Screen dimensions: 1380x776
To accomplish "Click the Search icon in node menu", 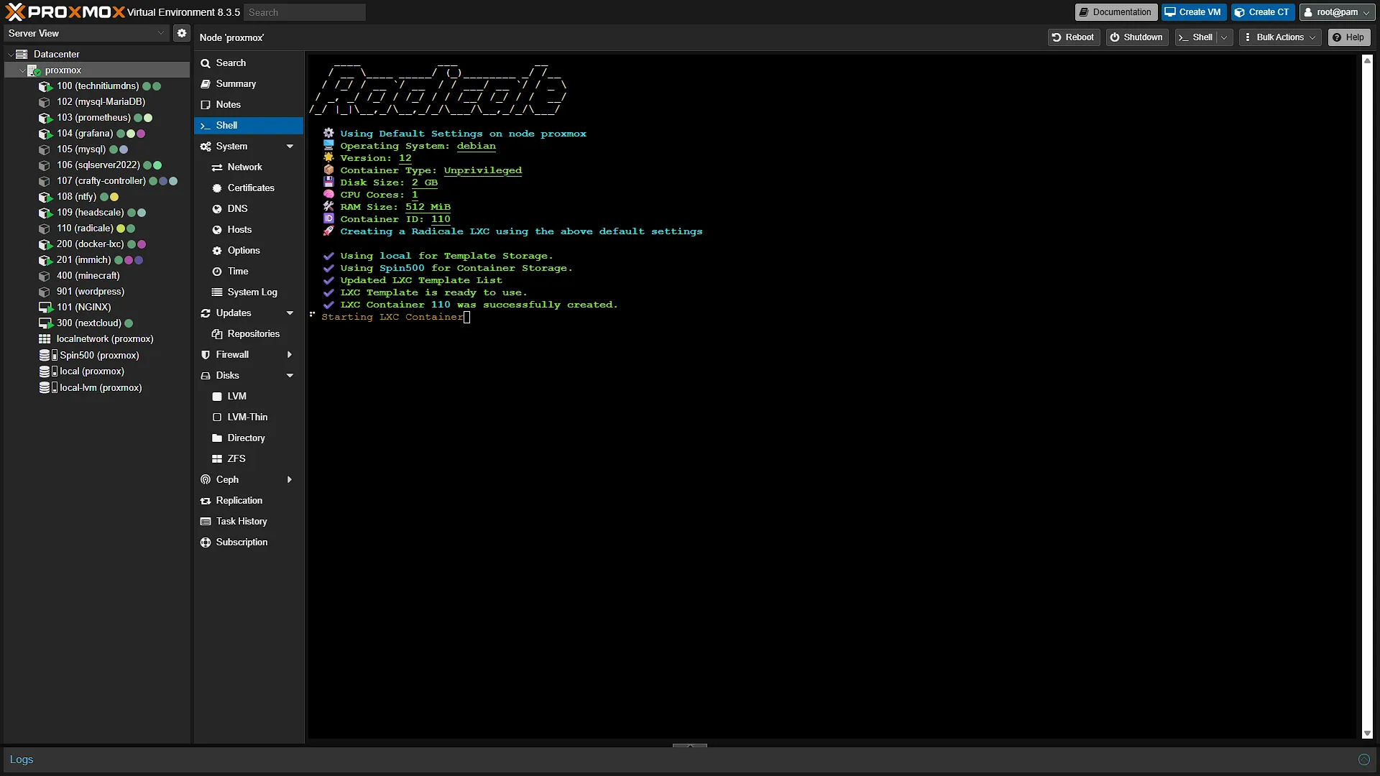I will pos(206,63).
